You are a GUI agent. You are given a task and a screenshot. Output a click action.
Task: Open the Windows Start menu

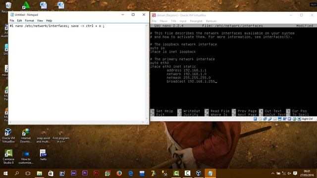click(5, 174)
